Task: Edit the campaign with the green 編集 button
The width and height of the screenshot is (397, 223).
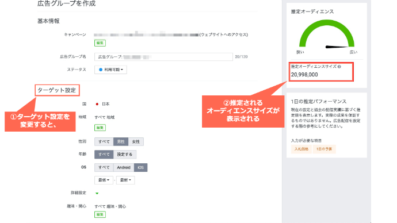Action: click(100, 43)
